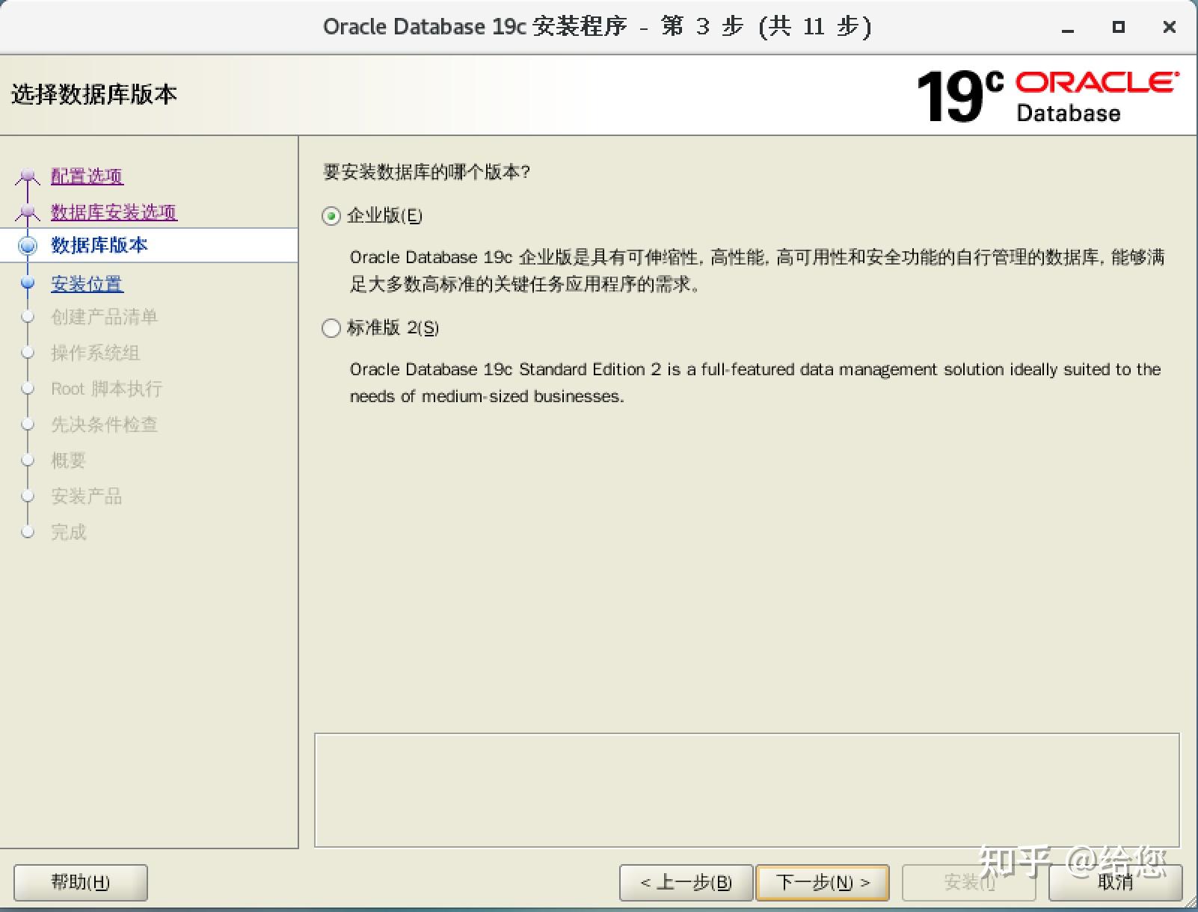
Task: Click the 帮助(H) button
Action: coord(79,882)
